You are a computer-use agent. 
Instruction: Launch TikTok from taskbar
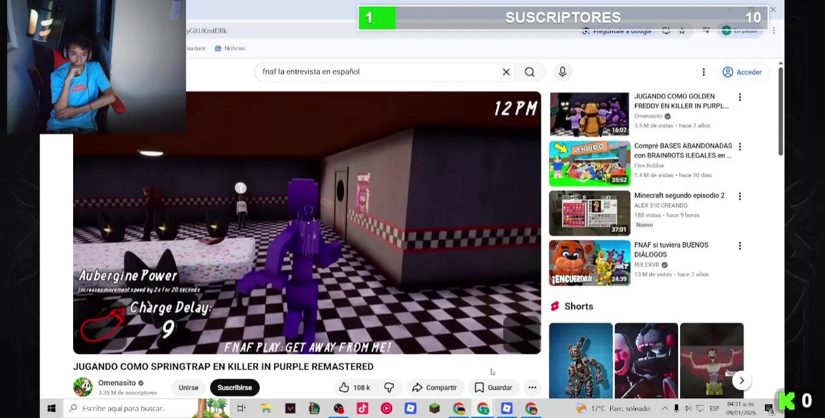click(x=362, y=409)
